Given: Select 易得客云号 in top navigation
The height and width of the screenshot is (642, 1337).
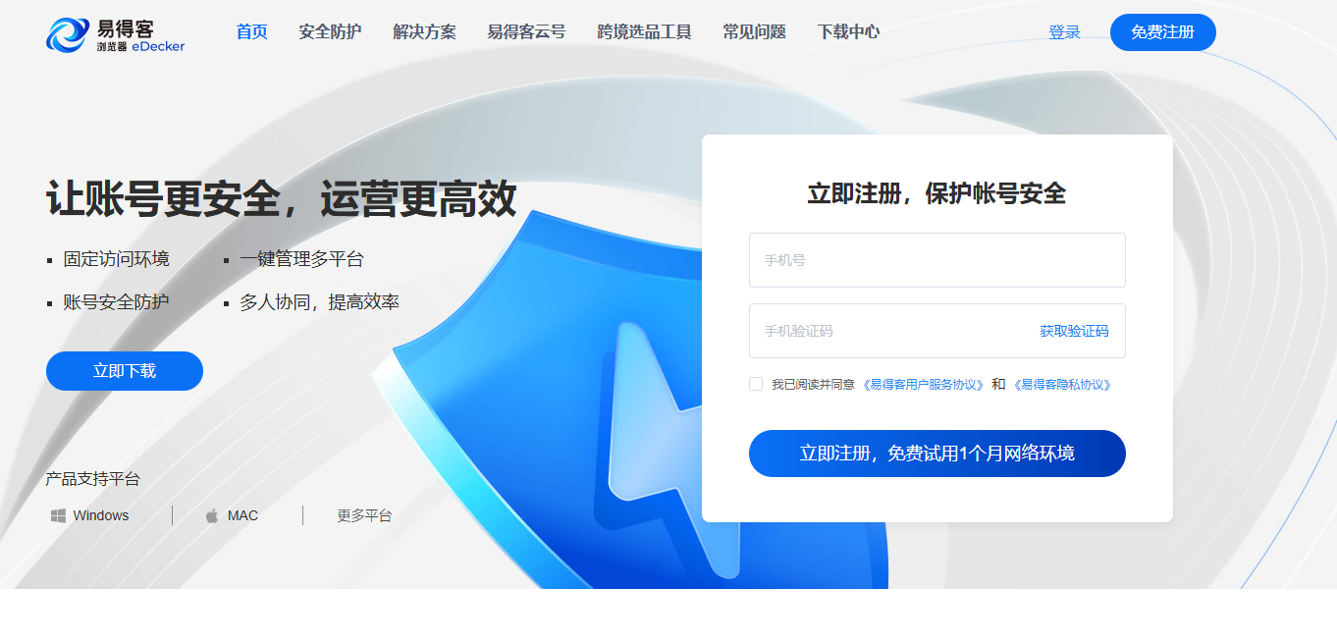Looking at the screenshot, I should 526,31.
